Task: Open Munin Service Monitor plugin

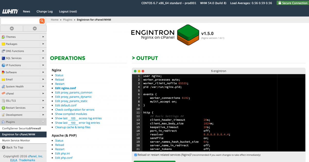Action: [x=16, y=140]
